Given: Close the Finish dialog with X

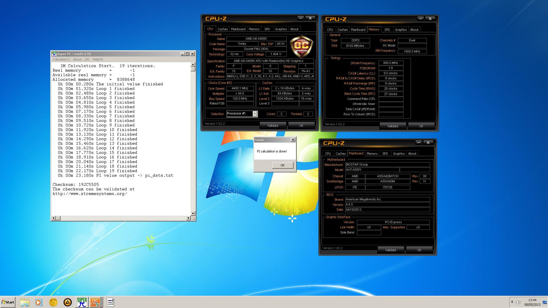Looking at the screenshot, I should pos(293,140).
